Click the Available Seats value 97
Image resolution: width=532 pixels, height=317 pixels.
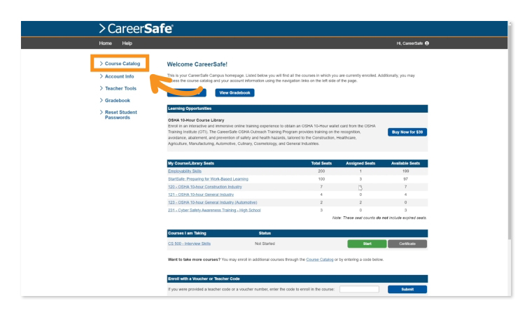(x=405, y=179)
